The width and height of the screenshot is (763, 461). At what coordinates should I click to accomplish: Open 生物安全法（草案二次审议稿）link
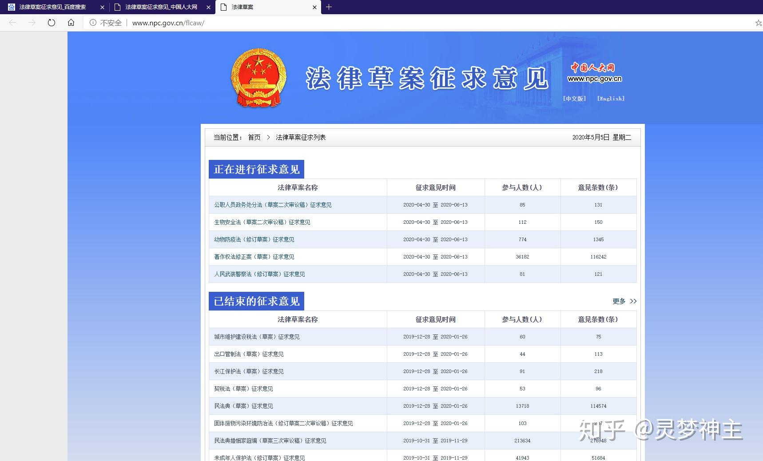pos(262,222)
